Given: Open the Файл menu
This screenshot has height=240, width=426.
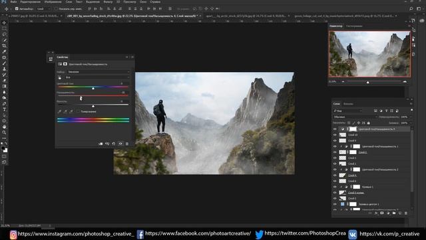Looking at the screenshot, I should tap(13, 1).
